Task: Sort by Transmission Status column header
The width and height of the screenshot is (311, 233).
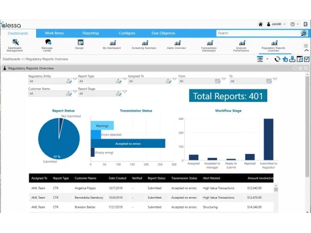Action: click(184, 178)
